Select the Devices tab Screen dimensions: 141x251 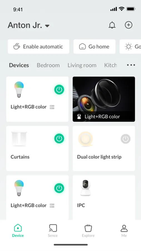19,65
